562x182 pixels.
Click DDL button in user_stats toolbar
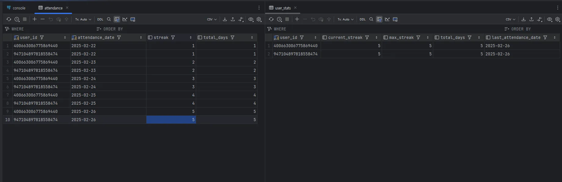point(362,19)
